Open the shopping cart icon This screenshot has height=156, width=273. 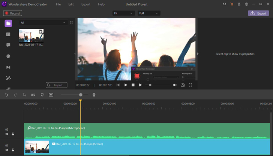(232, 4)
